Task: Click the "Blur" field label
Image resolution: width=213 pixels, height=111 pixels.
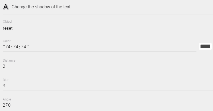Action: (x=6, y=80)
